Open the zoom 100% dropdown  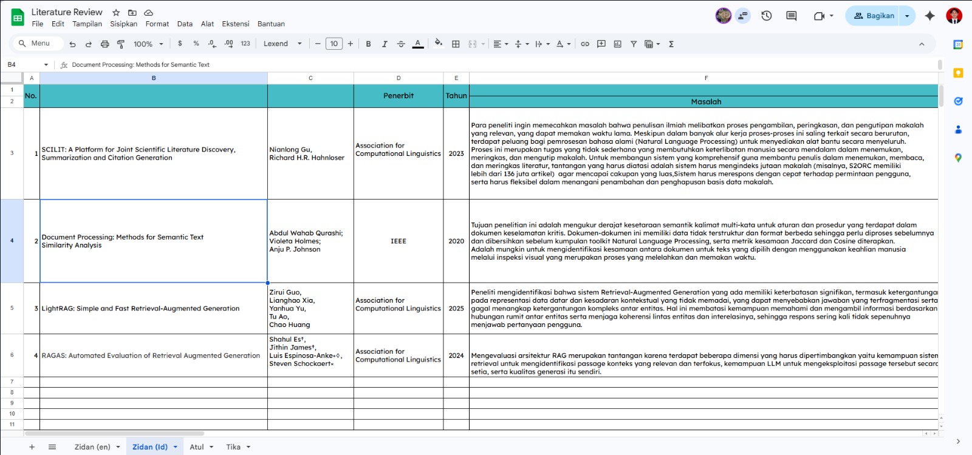point(149,44)
